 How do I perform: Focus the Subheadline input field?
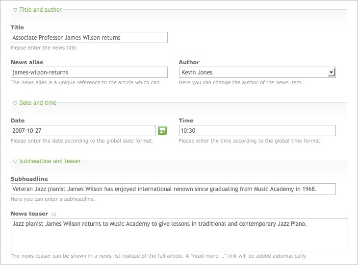coord(173,189)
